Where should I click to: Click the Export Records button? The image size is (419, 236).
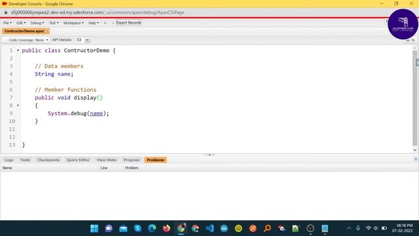(129, 23)
